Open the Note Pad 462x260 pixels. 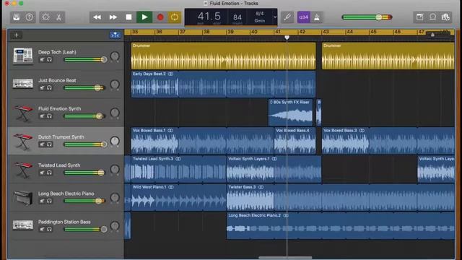pos(419,17)
